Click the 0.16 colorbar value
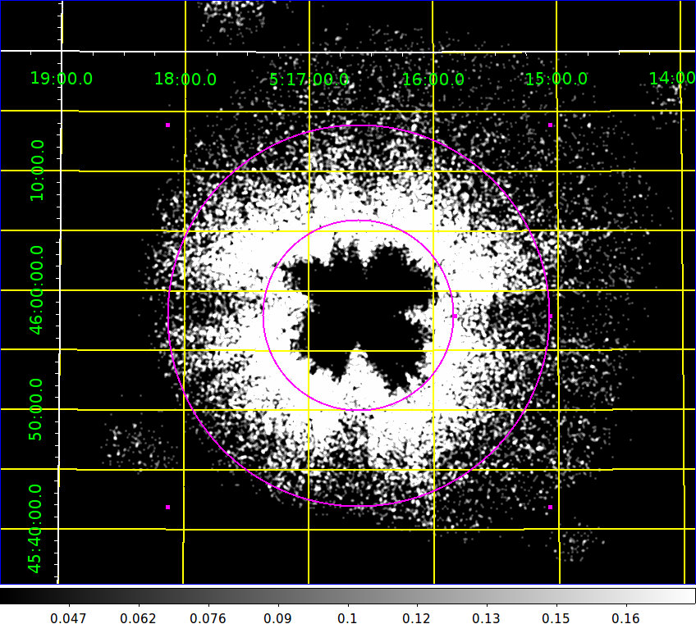696x624 pixels. coord(625,617)
